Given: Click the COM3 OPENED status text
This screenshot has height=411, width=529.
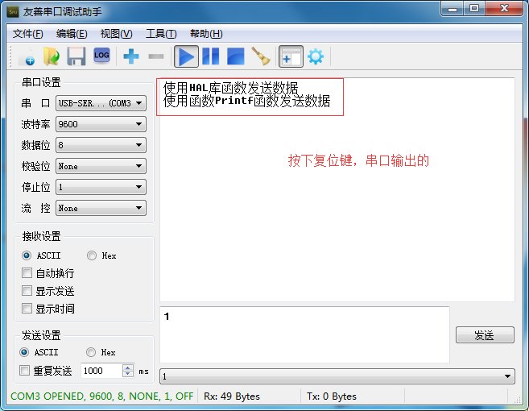Looking at the screenshot, I should click(x=102, y=396).
